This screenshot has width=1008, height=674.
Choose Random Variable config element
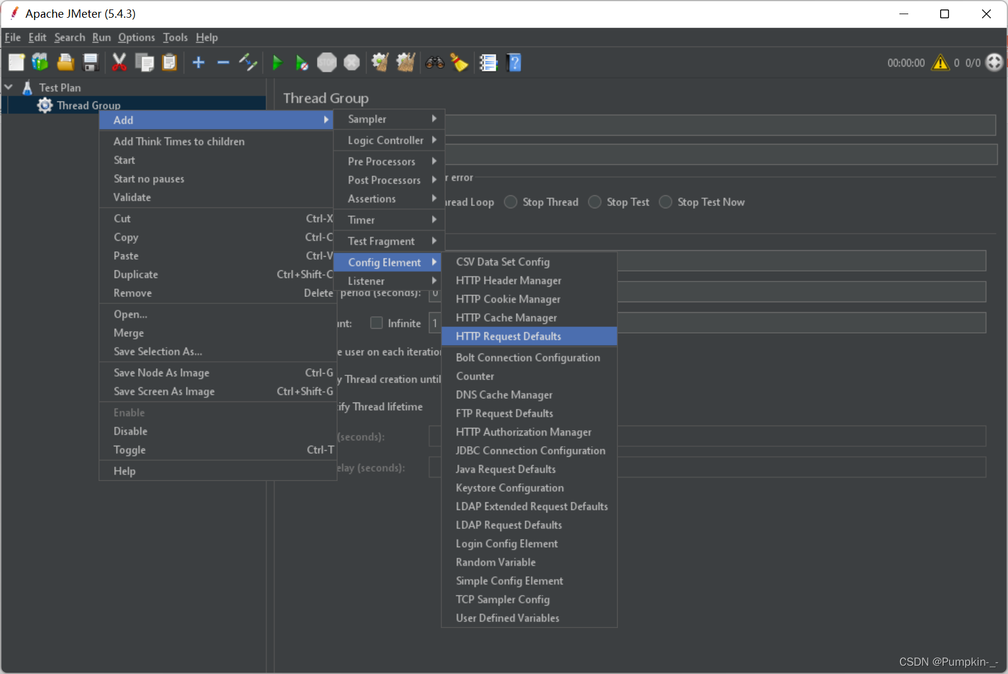pos(529,562)
